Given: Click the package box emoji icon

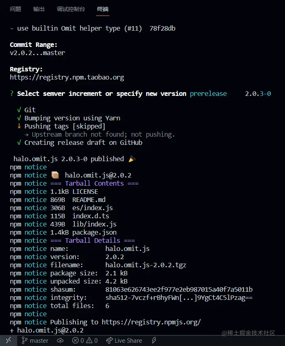Looking at the screenshot, I should click(55, 175).
